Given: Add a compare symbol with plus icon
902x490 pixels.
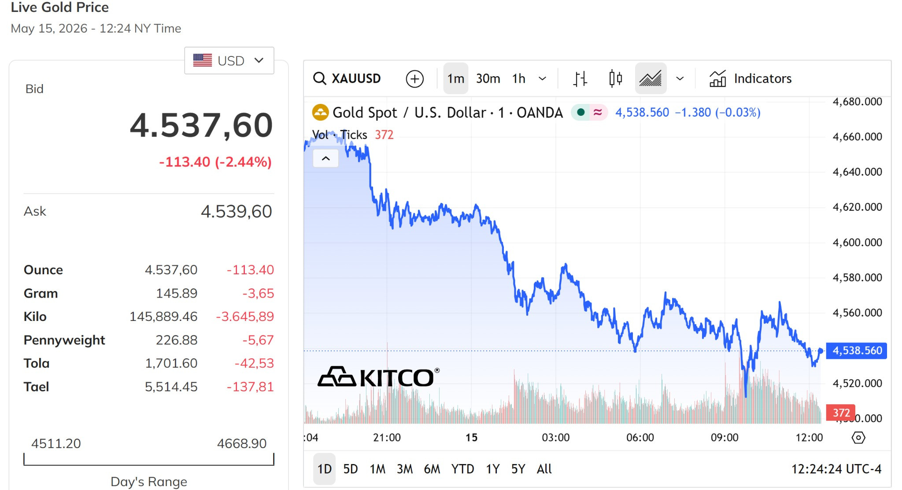Looking at the screenshot, I should 414,79.
